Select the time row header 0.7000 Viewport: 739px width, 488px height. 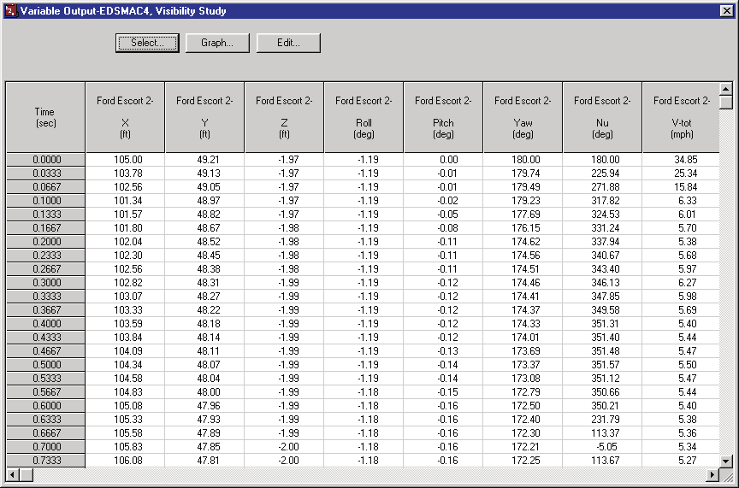click(45, 446)
